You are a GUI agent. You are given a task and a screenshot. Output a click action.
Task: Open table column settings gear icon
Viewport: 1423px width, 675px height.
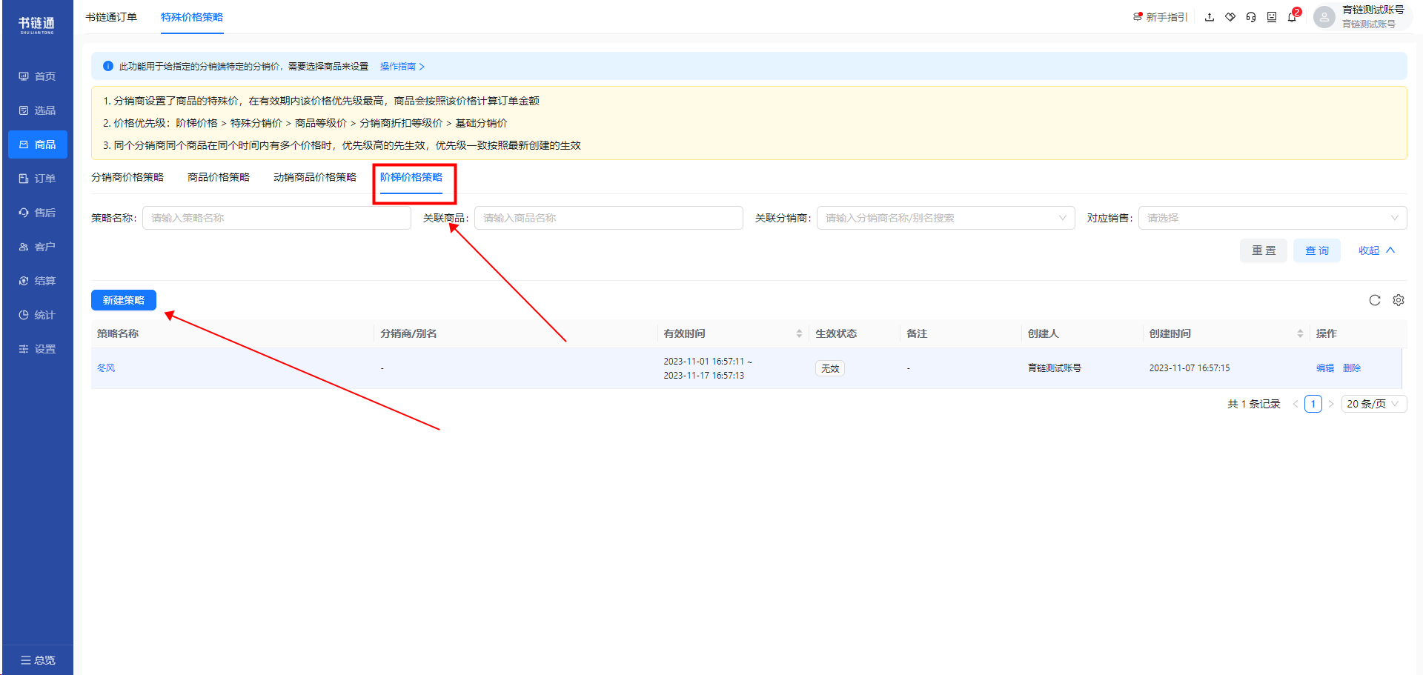coord(1399,300)
